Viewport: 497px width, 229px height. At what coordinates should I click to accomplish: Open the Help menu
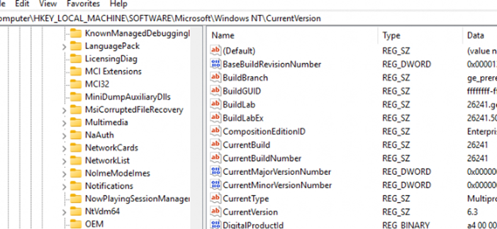[x=118, y=4]
